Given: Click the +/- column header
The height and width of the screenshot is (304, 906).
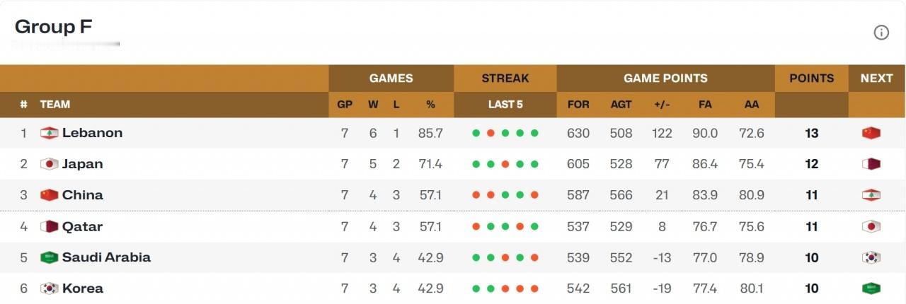Looking at the screenshot, I should point(662,105).
